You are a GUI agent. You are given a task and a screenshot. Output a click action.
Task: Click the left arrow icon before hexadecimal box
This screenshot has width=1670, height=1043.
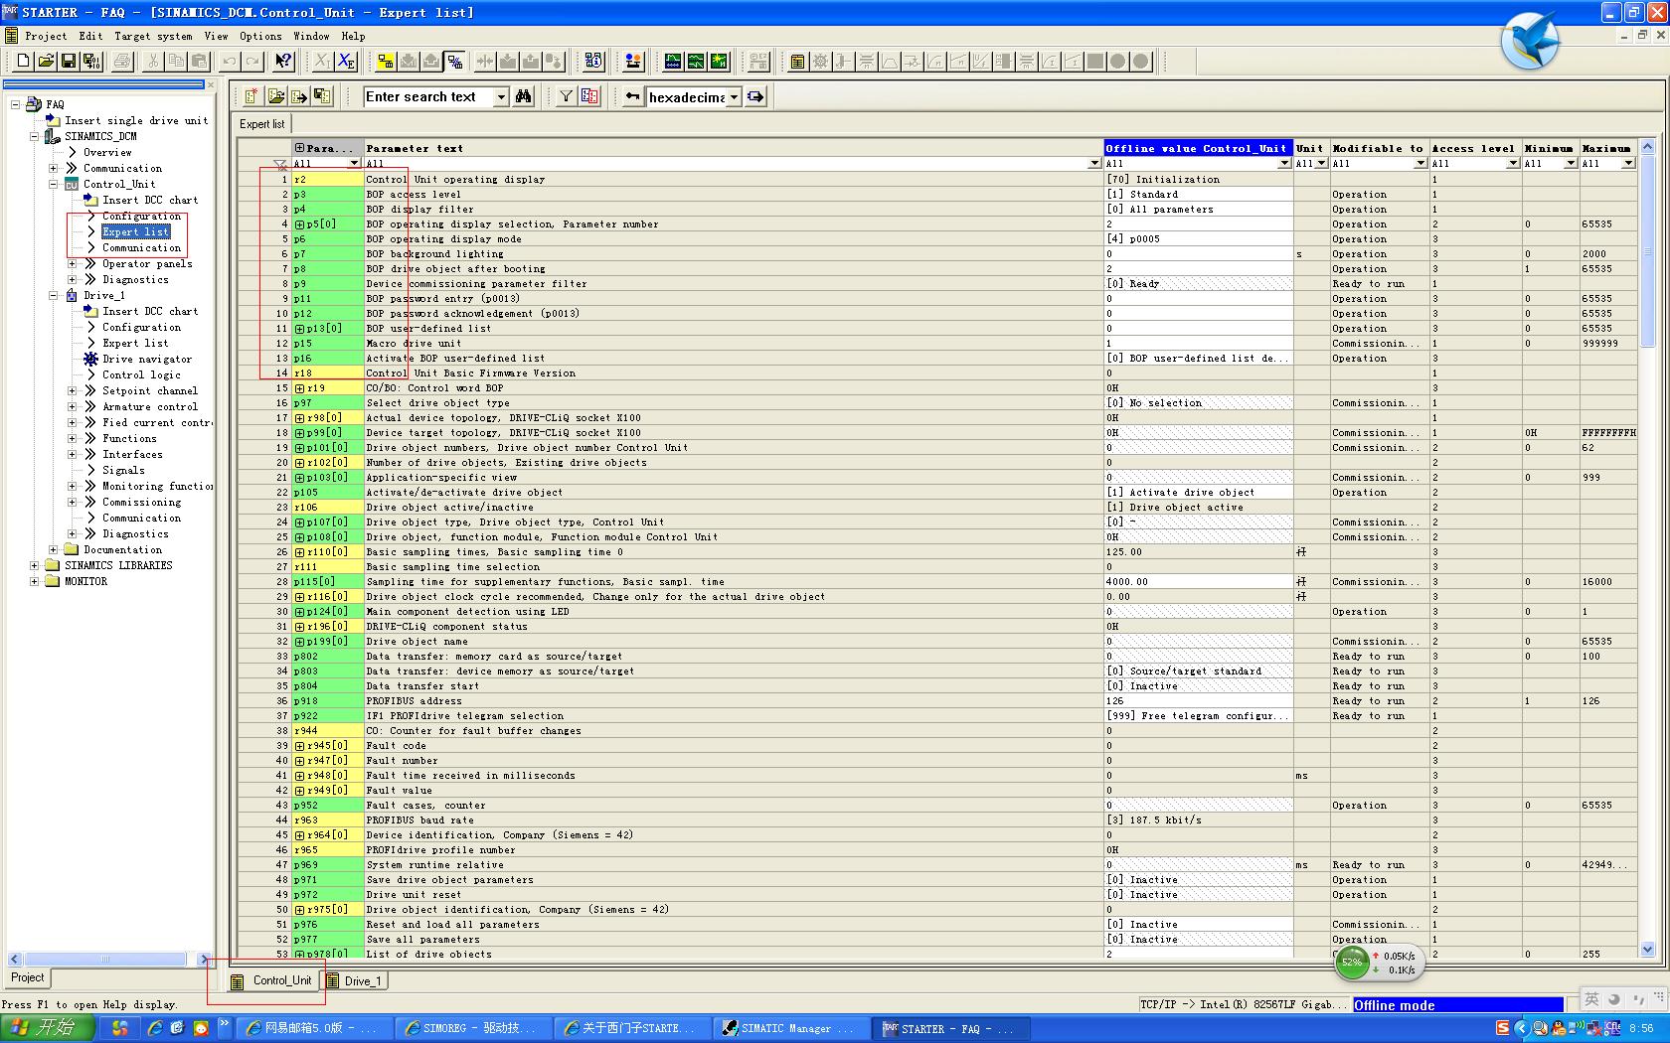(x=632, y=96)
